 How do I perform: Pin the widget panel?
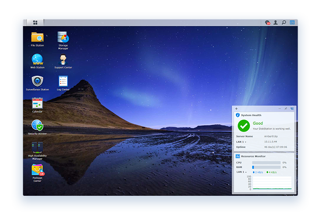pyautogui.click(x=286, y=109)
